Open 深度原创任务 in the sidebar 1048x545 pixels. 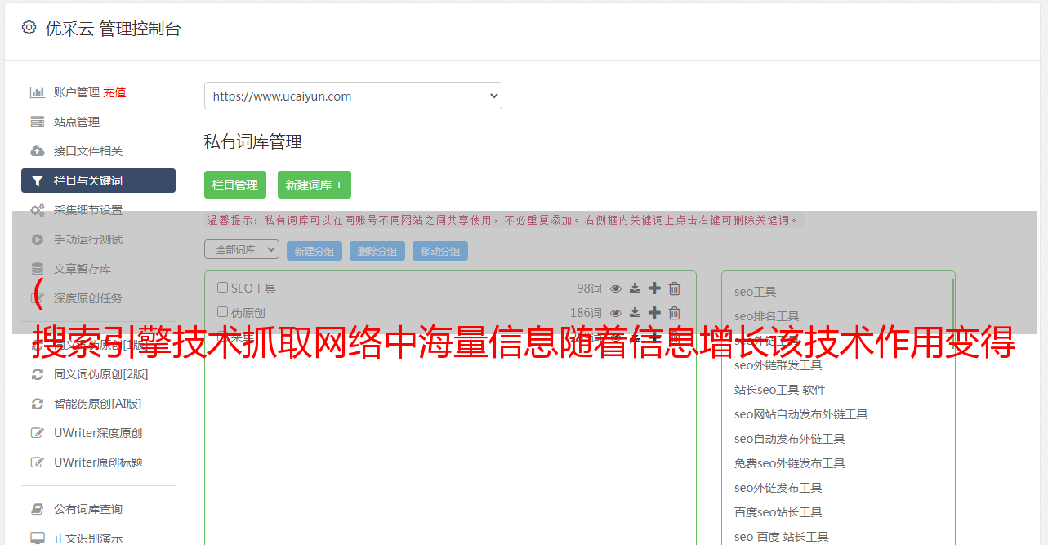pyautogui.click(x=88, y=298)
